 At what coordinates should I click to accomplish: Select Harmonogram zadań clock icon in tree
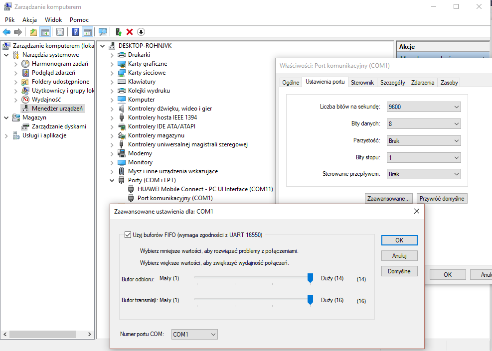(x=25, y=64)
